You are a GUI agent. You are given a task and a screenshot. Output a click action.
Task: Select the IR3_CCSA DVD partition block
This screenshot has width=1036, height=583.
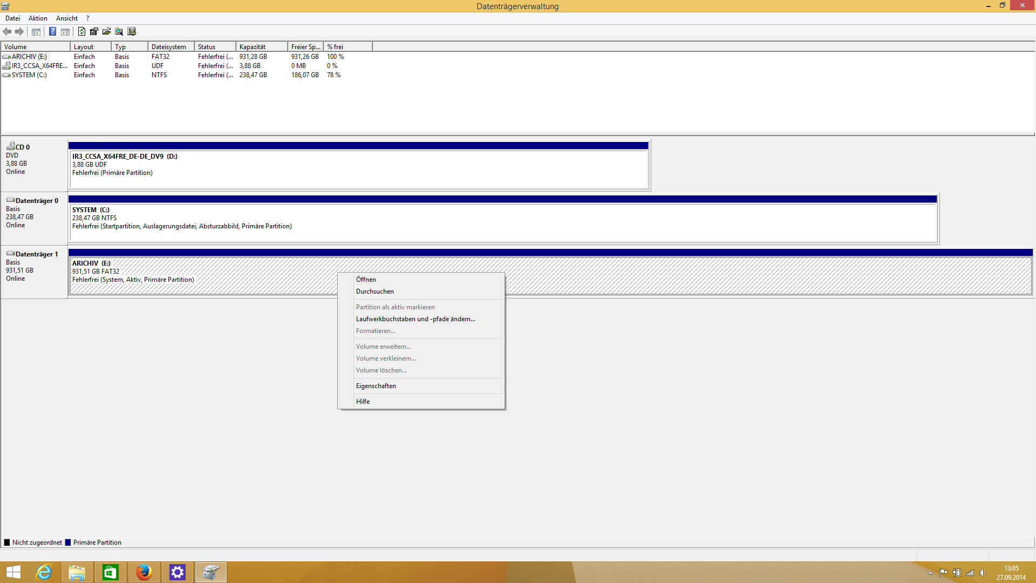(x=358, y=168)
